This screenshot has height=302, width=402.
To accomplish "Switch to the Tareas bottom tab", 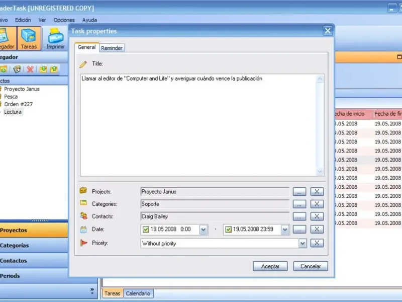I will [x=112, y=293].
